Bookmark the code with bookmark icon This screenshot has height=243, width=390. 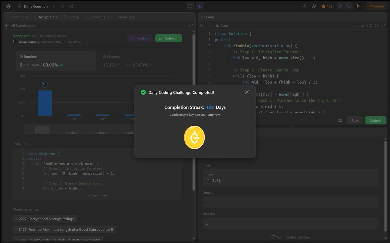[x=362, y=26]
